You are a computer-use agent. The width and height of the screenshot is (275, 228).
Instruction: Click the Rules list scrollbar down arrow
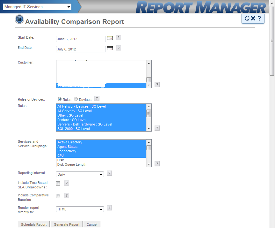pos(148,129)
